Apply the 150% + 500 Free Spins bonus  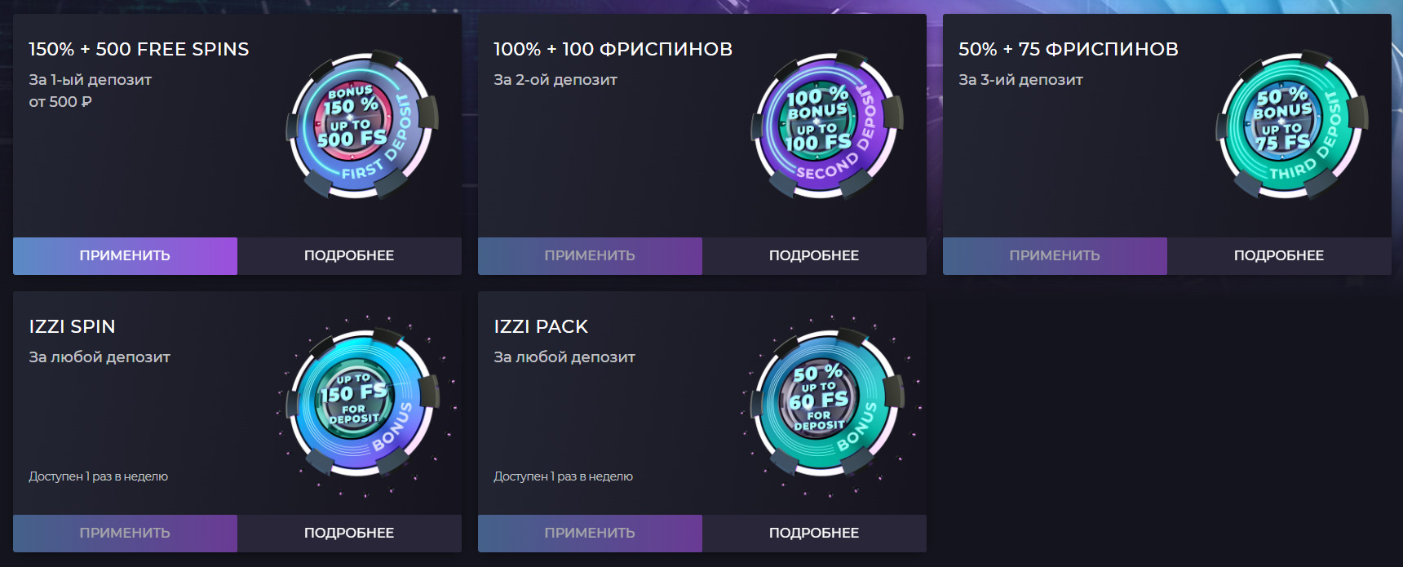[125, 255]
